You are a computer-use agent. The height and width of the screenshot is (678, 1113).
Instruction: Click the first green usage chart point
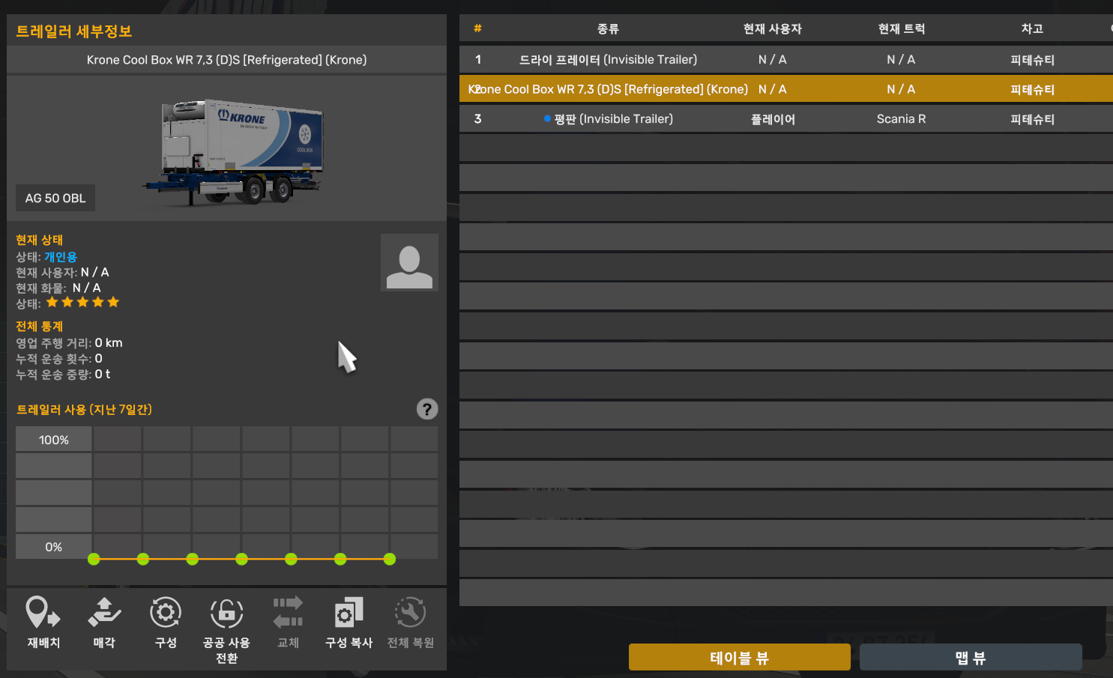coord(94,559)
